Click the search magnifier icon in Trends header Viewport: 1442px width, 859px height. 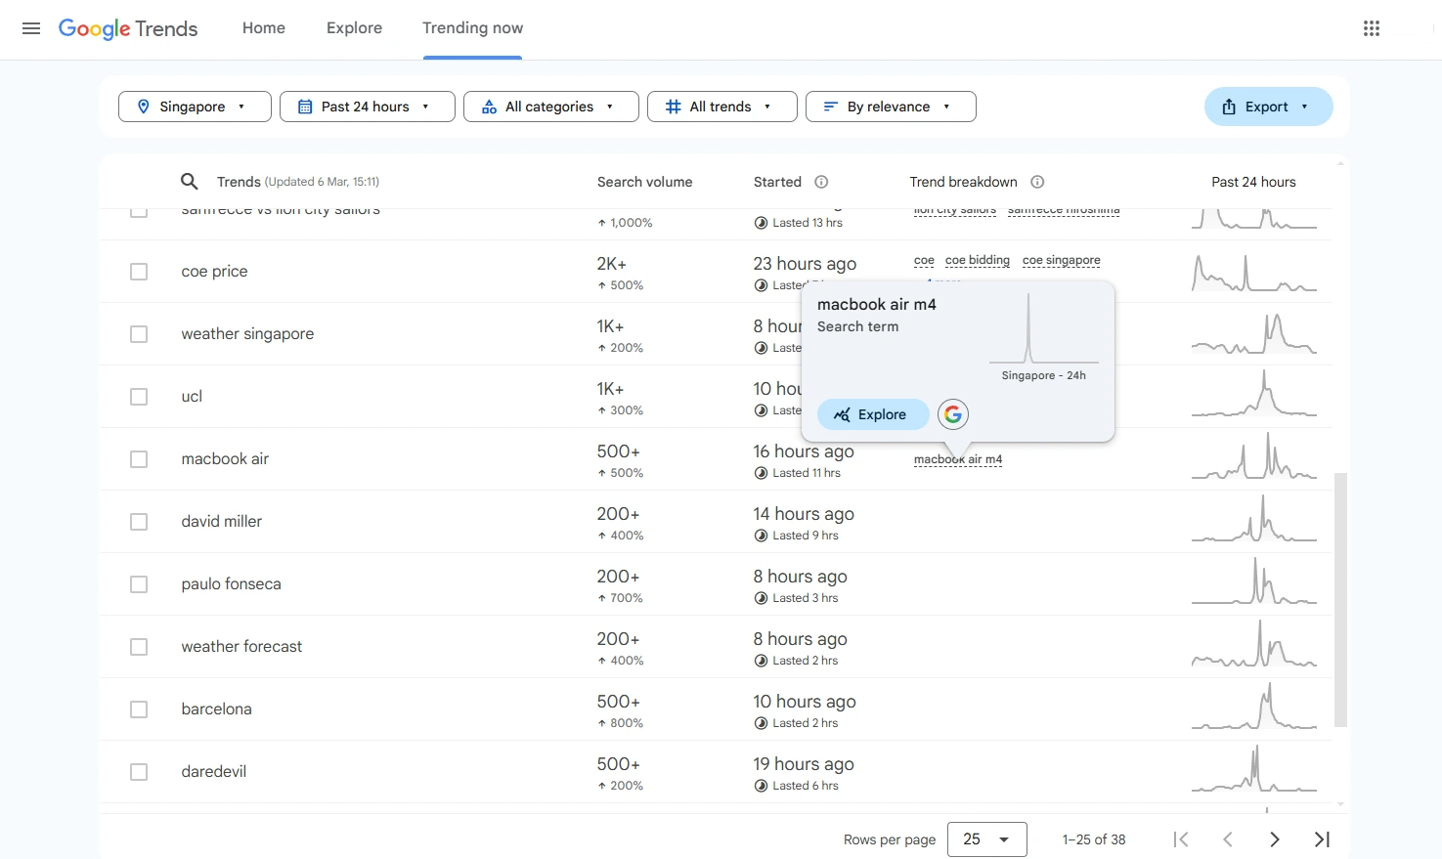[x=190, y=182]
